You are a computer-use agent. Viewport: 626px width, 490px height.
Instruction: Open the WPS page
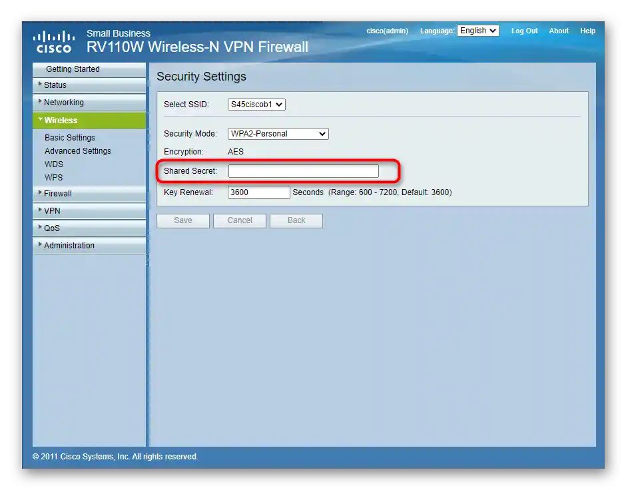(x=53, y=178)
